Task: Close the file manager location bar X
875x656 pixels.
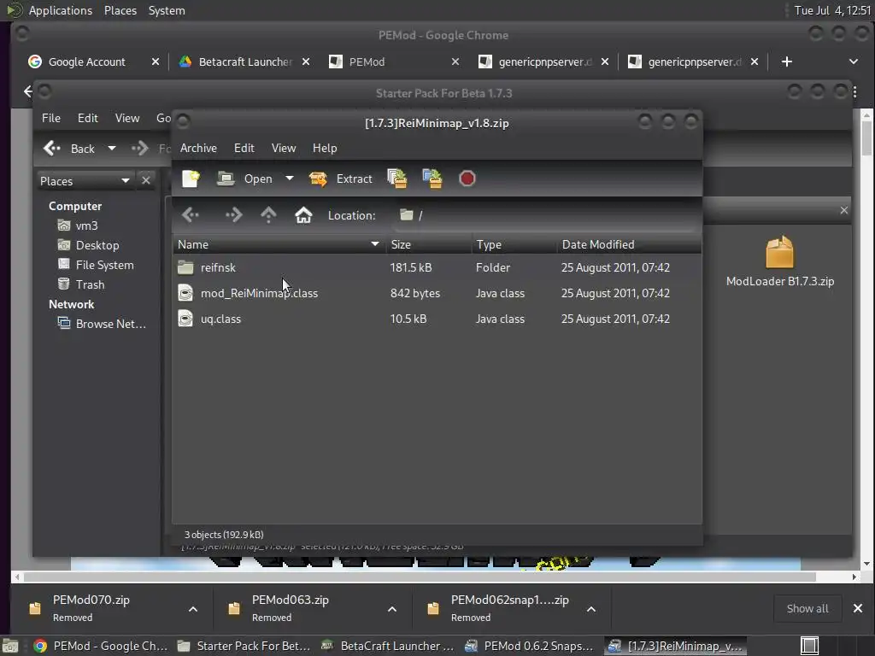Action: [843, 210]
